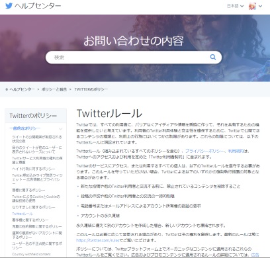
Task: Open the https://twitter.com/rules link
Action: point(98,240)
